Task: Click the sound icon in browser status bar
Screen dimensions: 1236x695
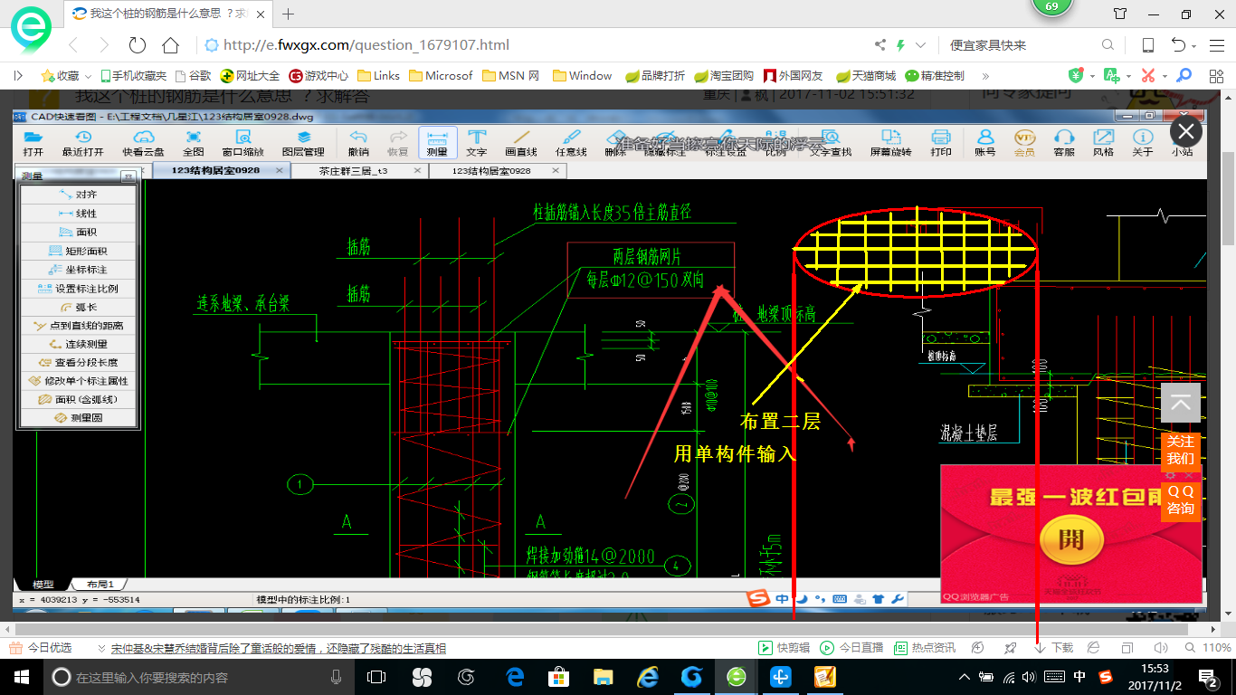Action: tap(1161, 648)
